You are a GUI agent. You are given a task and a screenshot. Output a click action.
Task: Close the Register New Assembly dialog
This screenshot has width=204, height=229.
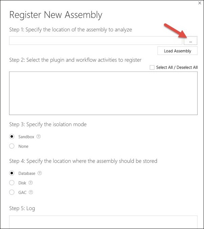[x=200, y=3]
